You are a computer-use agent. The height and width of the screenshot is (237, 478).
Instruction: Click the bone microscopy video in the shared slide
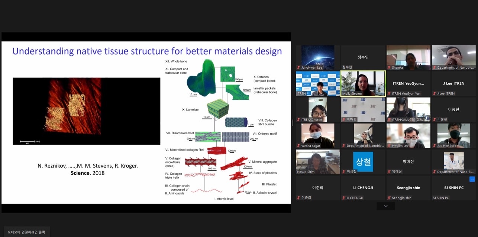[x=86, y=111]
